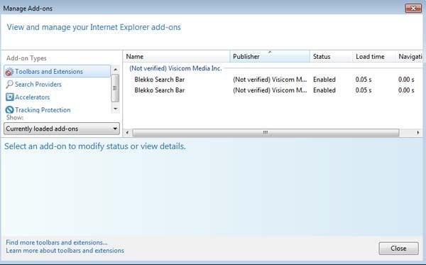The height and width of the screenshot is (265, 426).
Task: Click Enabled status of second Blekko row
Action: pos(324,90)
